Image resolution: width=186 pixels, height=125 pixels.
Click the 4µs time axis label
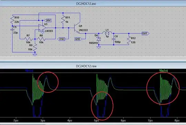pyautogui.click(x=70, y=121)
